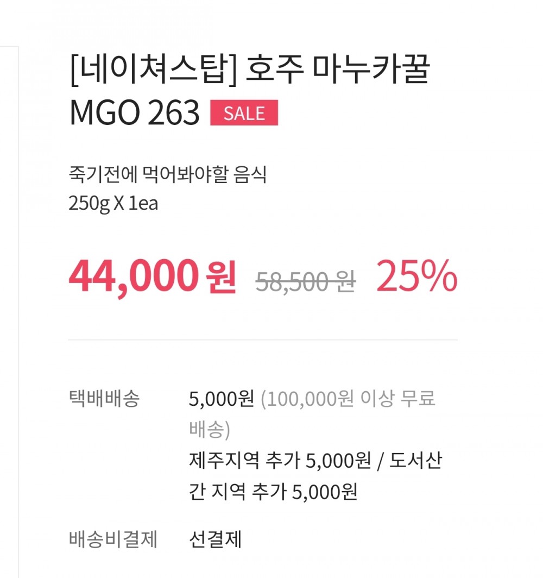Click the 5,000원 shipping fee

pos(222,399)
